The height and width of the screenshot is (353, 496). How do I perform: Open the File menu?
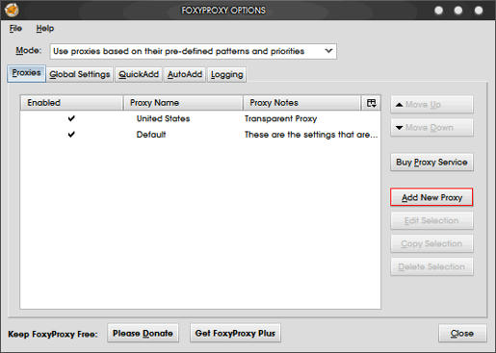(15, 28)
